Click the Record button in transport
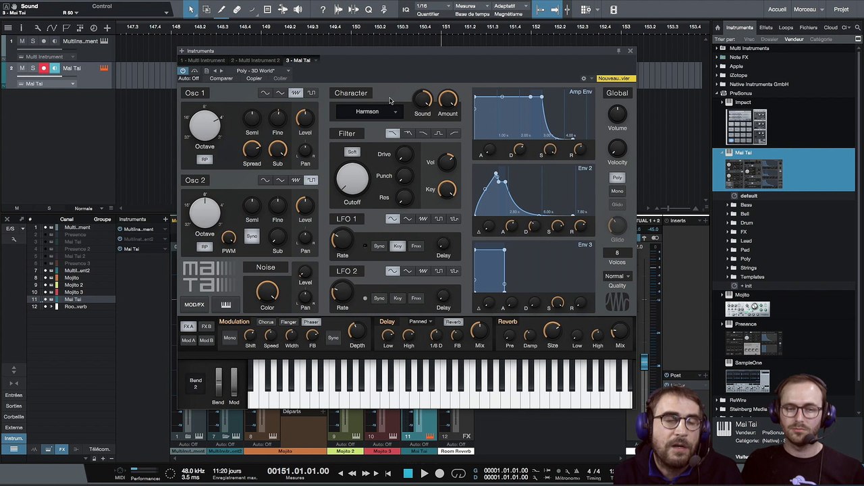Viewport: 864px width, 486px height. tap(439, 474)
